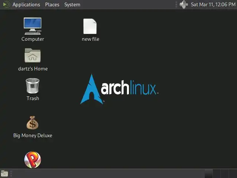Image resolution: width=237 pixels, height=178 pixels.
Task: Open the Places menu
Action: 52,4
